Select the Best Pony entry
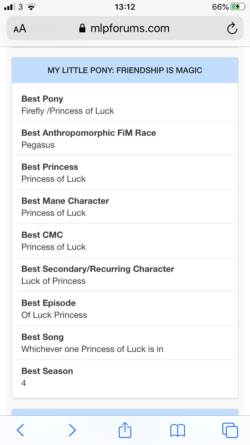This screenshot has height=445, width=250. (125, 105)
